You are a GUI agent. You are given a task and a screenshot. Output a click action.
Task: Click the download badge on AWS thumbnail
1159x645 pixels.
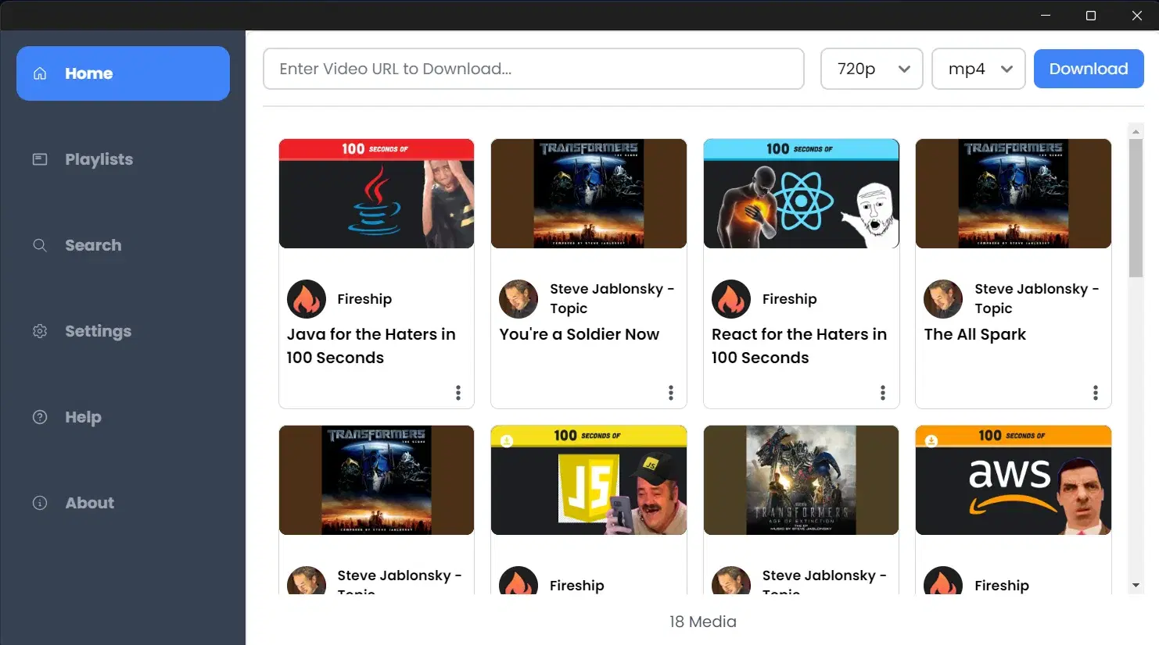click(931, 441)
